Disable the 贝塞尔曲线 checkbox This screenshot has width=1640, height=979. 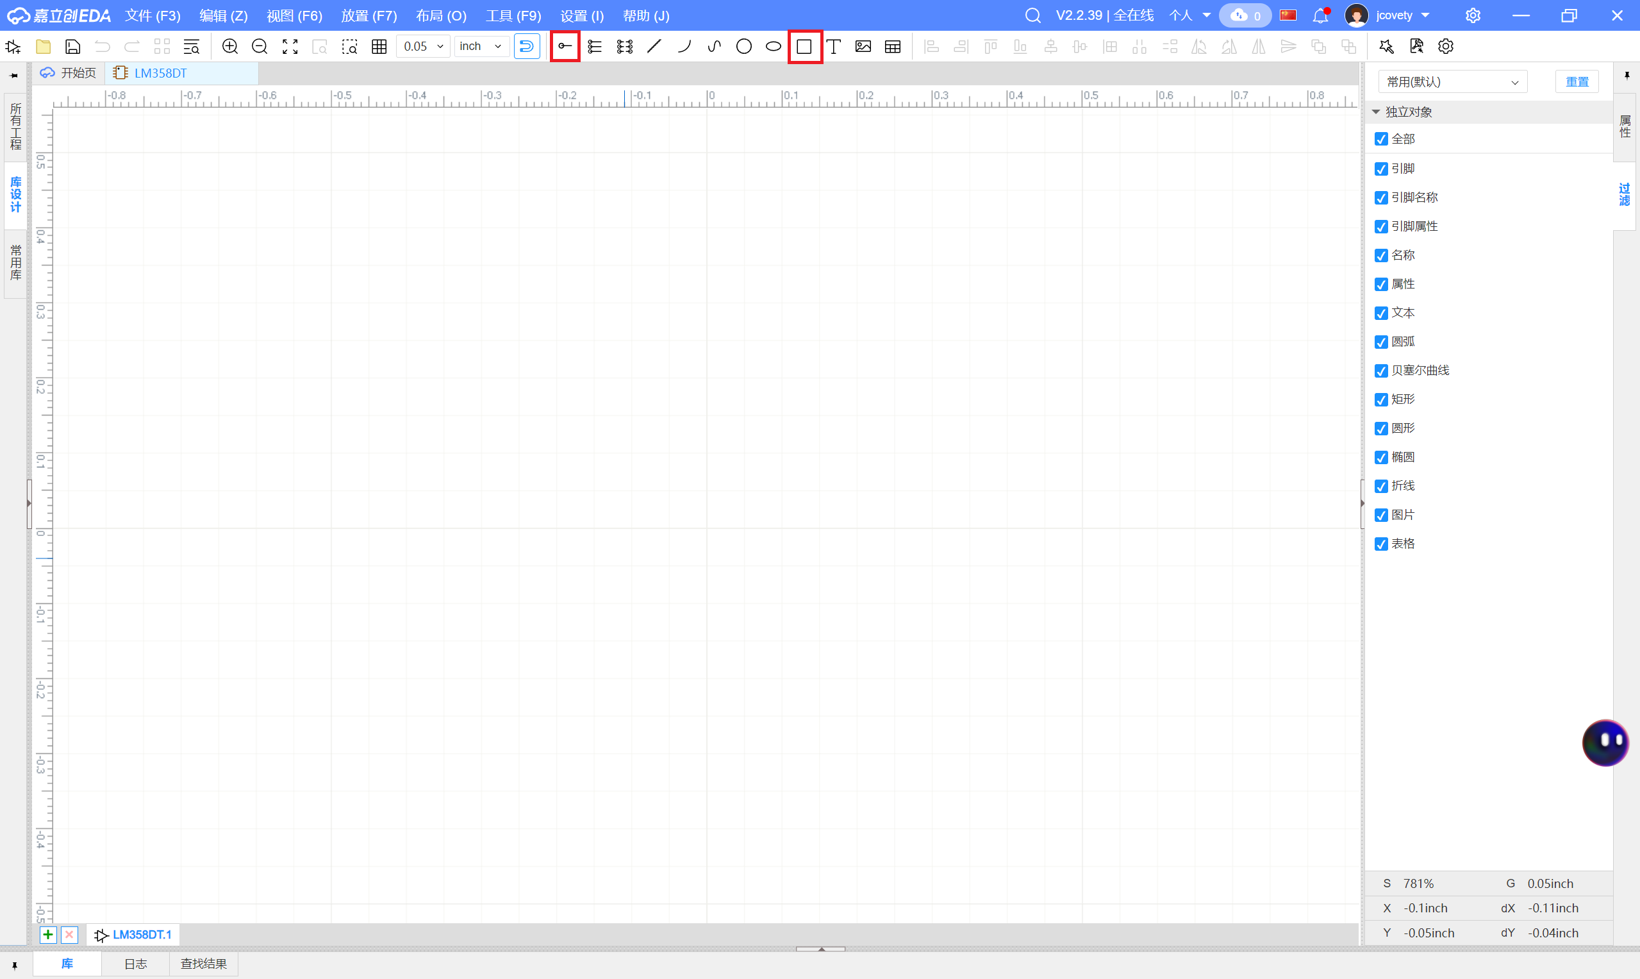pyautogui.click(x=1381, y=371)
